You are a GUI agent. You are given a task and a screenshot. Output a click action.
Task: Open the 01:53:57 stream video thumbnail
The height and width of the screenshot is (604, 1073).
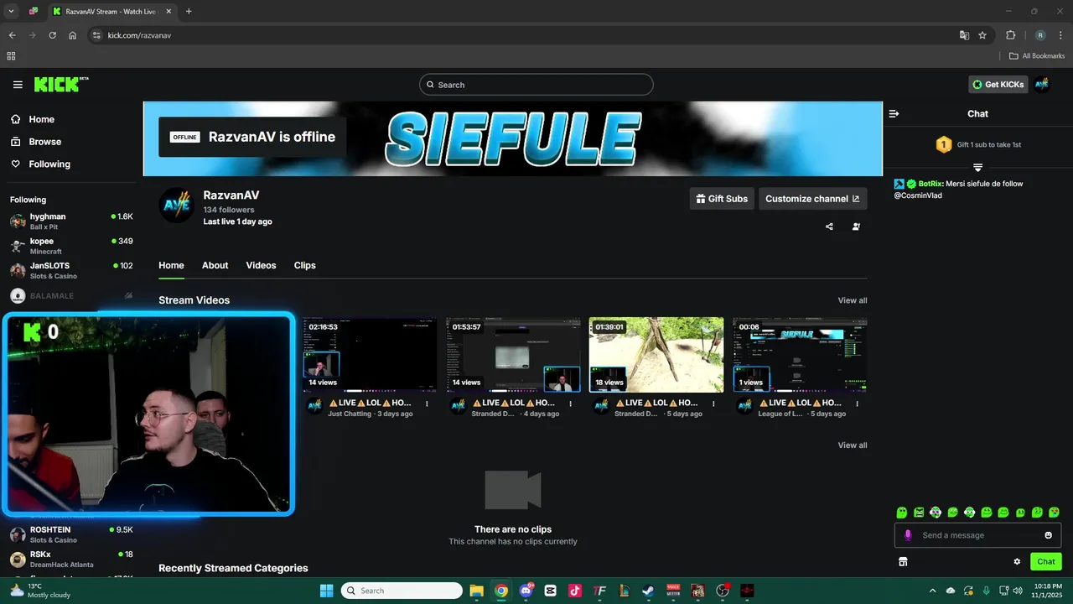(x=513, y=355)
